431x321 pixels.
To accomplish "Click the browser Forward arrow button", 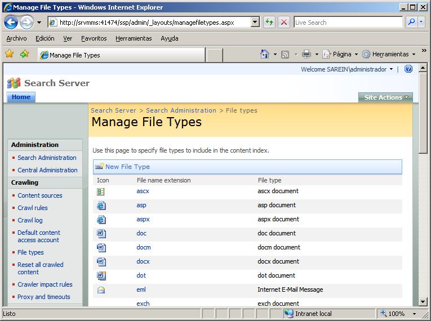I will [26, 23].
